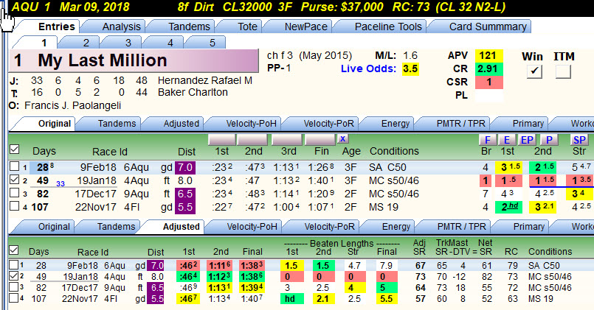This screenshot has width=594, height=310.
Task: Click the EP running style button
Action: coord(527,140)
